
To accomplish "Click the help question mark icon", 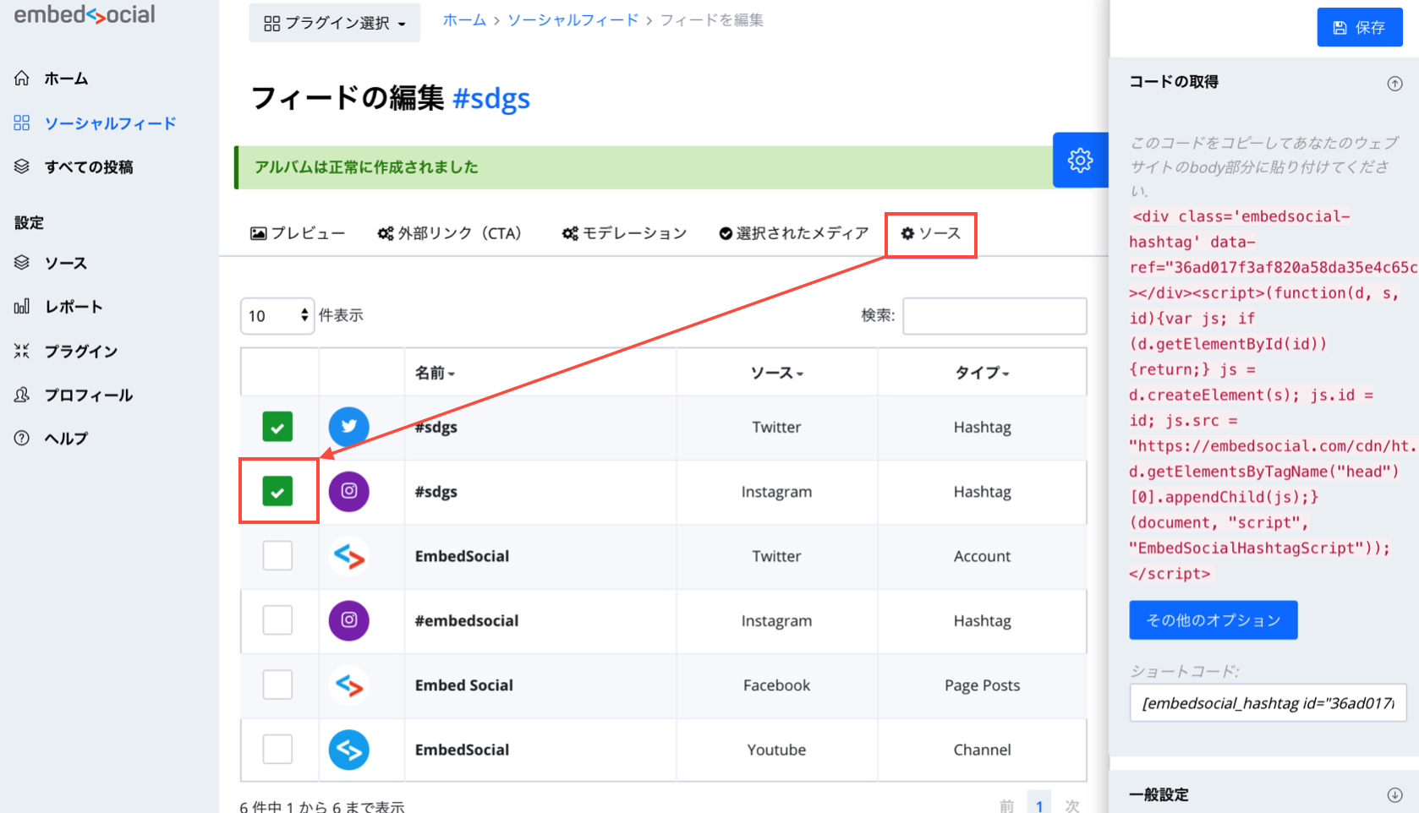I will point(22,438).
